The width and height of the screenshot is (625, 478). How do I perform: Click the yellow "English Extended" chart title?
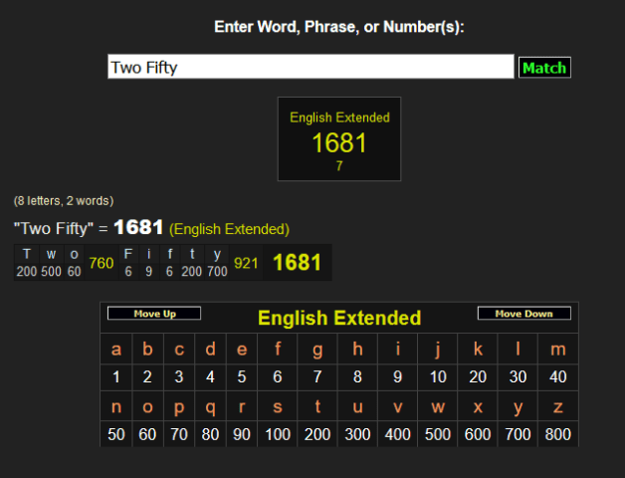339,319
